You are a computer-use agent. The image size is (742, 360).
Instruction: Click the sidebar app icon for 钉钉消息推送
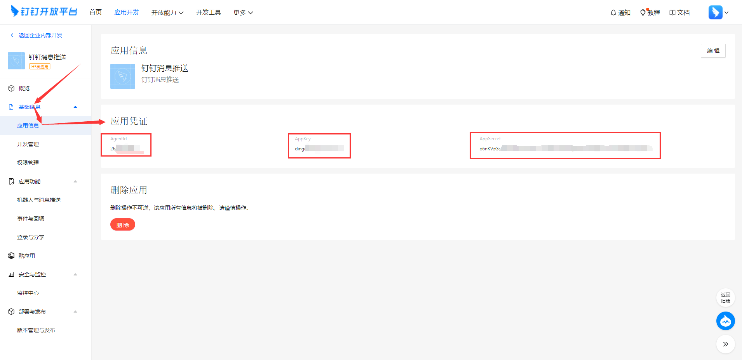16,61
